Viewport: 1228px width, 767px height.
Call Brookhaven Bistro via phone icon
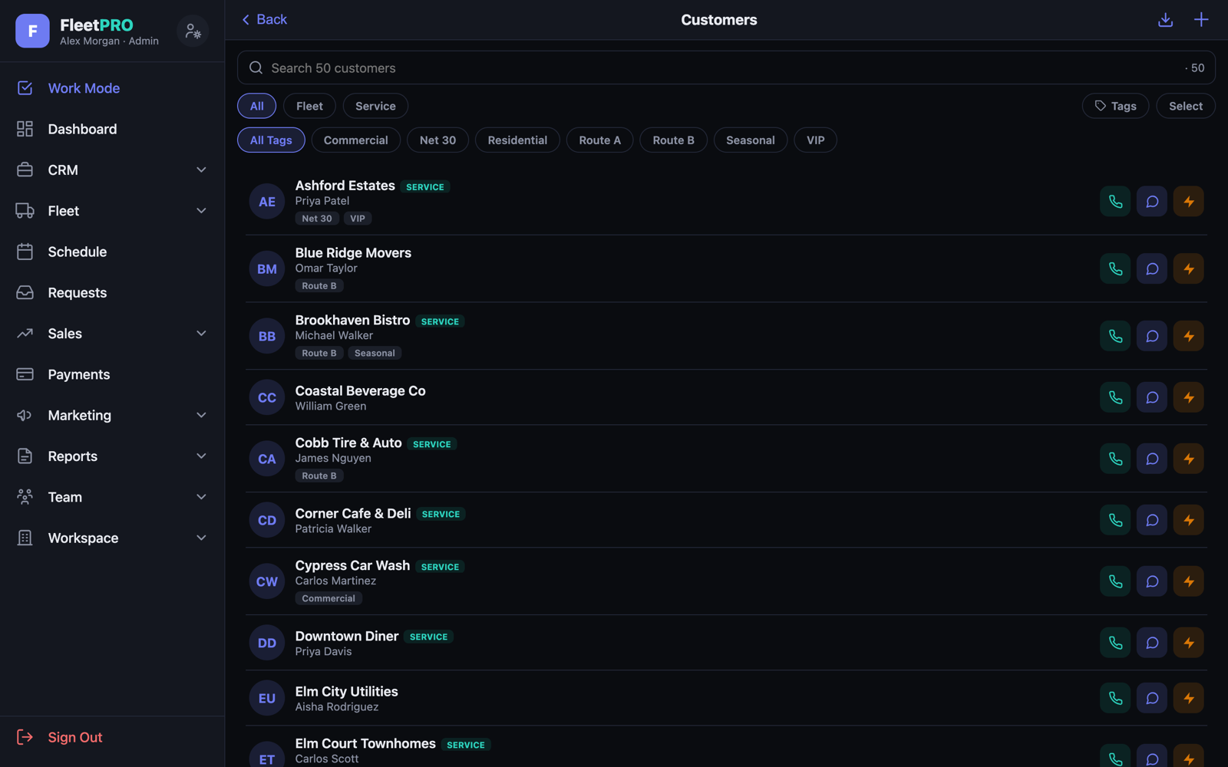(x=1115, y=336)
